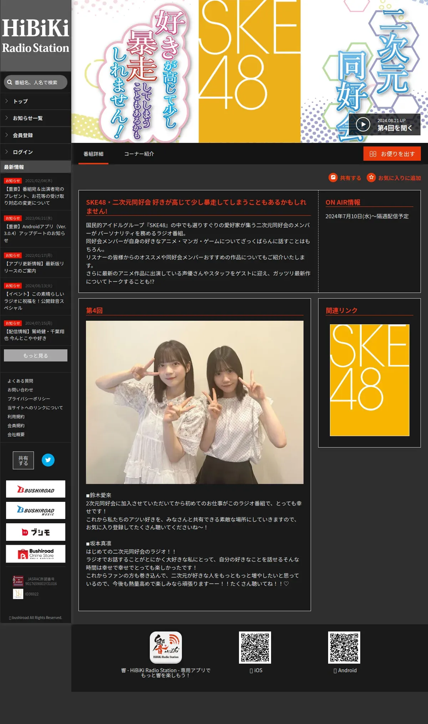Open the 会員規約 link

(16, 426)
